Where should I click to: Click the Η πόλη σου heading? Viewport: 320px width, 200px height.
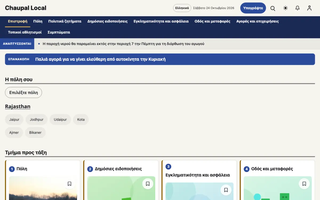19,79
